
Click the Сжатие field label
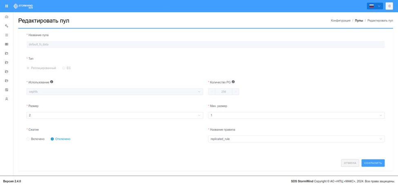click(33, 130)
